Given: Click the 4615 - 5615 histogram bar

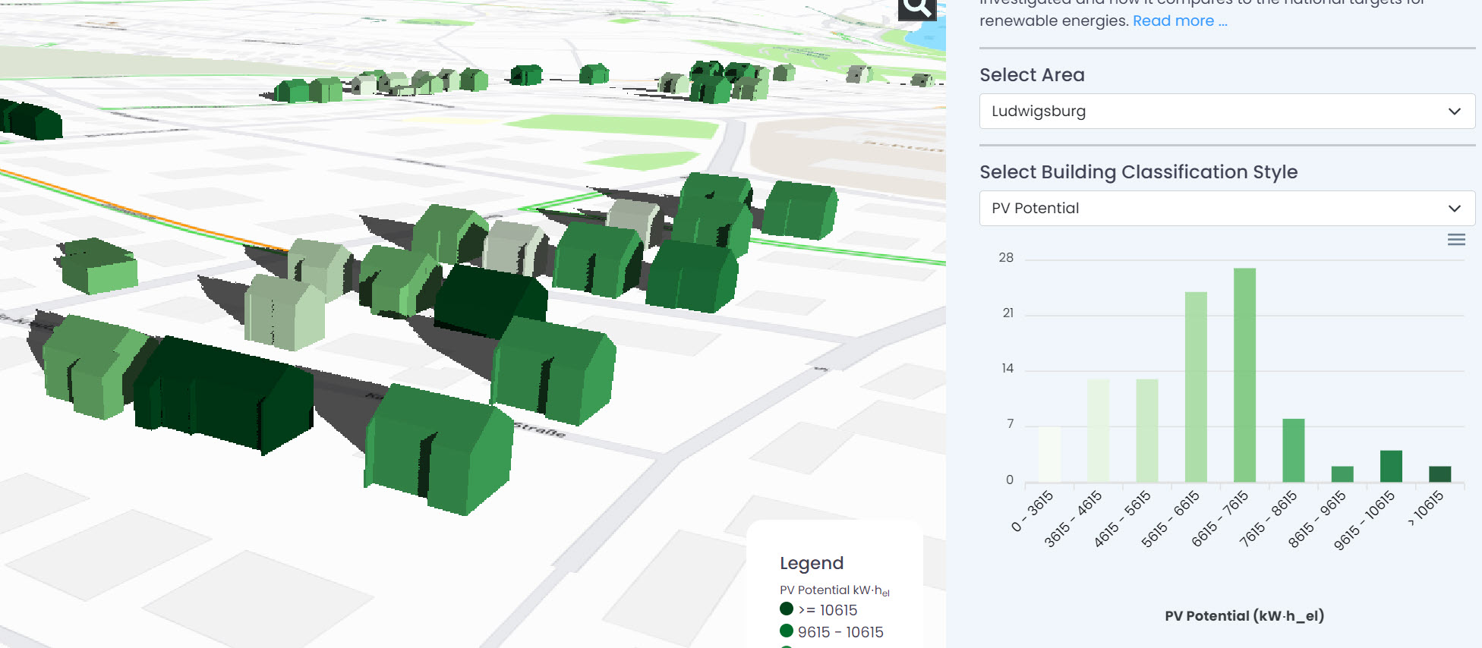Looking at the screenshot, I should coord(1146,430).
